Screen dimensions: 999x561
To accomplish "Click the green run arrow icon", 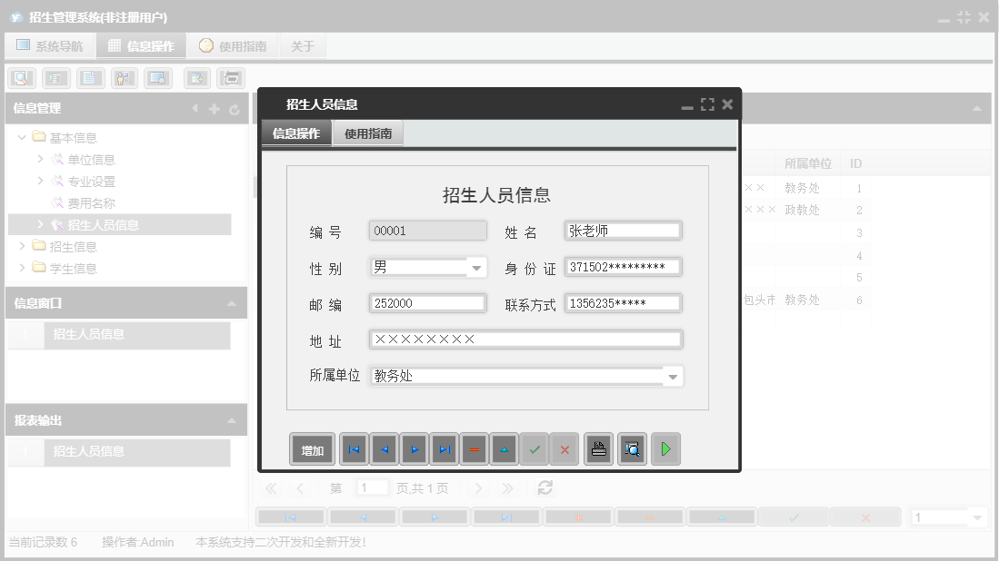I will (x=664, y=448).
